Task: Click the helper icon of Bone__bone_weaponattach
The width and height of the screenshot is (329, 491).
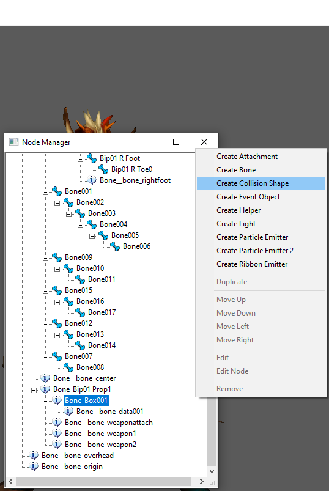Action: (x=57, y=423)
